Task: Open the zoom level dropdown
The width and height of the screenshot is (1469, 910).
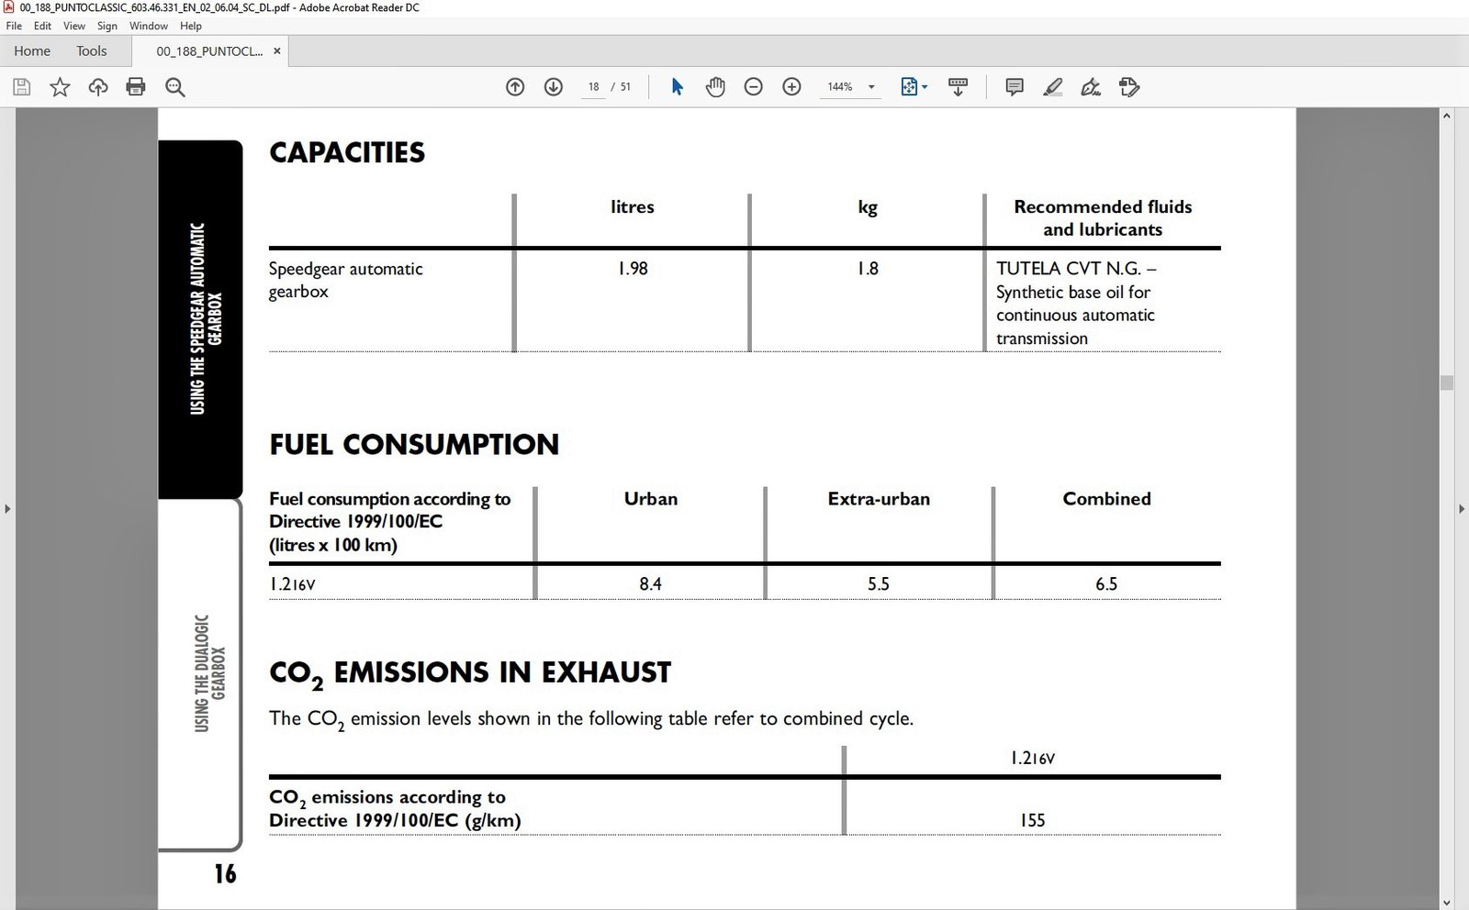Action: (871, 87)
